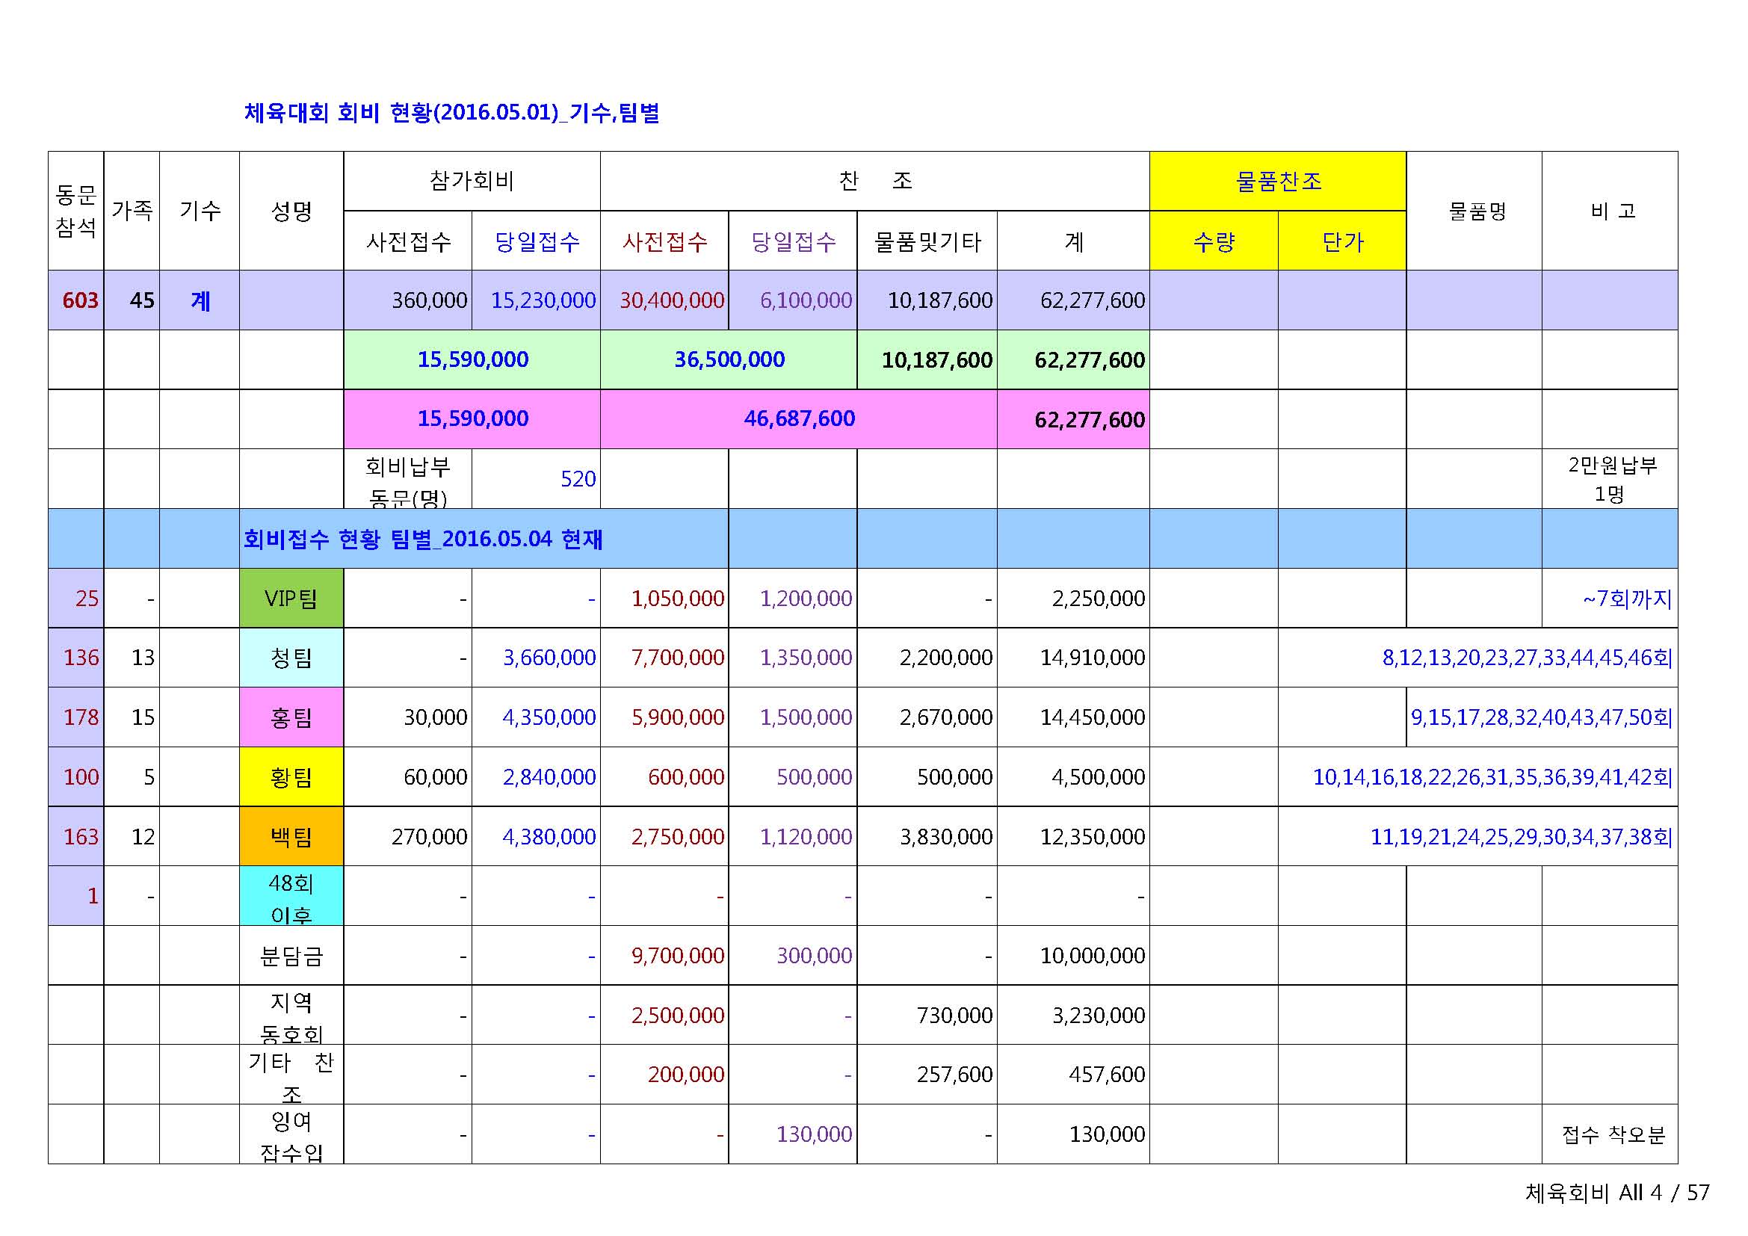Click the 비 고 column header

pyautogui.click(x=1610, y=211)
